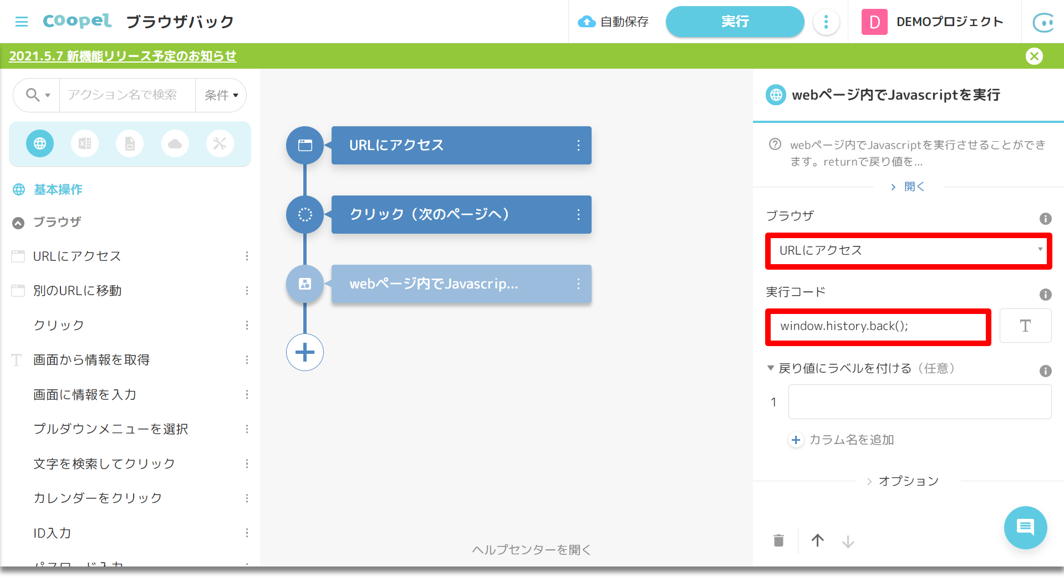Open the chat support bubble bottom right
Viewport: 1064px width, 582px height.
coord(1025,527)
